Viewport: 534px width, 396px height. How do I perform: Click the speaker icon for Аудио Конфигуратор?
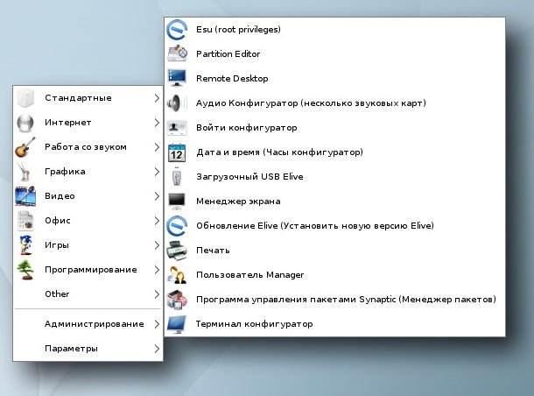pyautogui.click(x=177, y=103)
